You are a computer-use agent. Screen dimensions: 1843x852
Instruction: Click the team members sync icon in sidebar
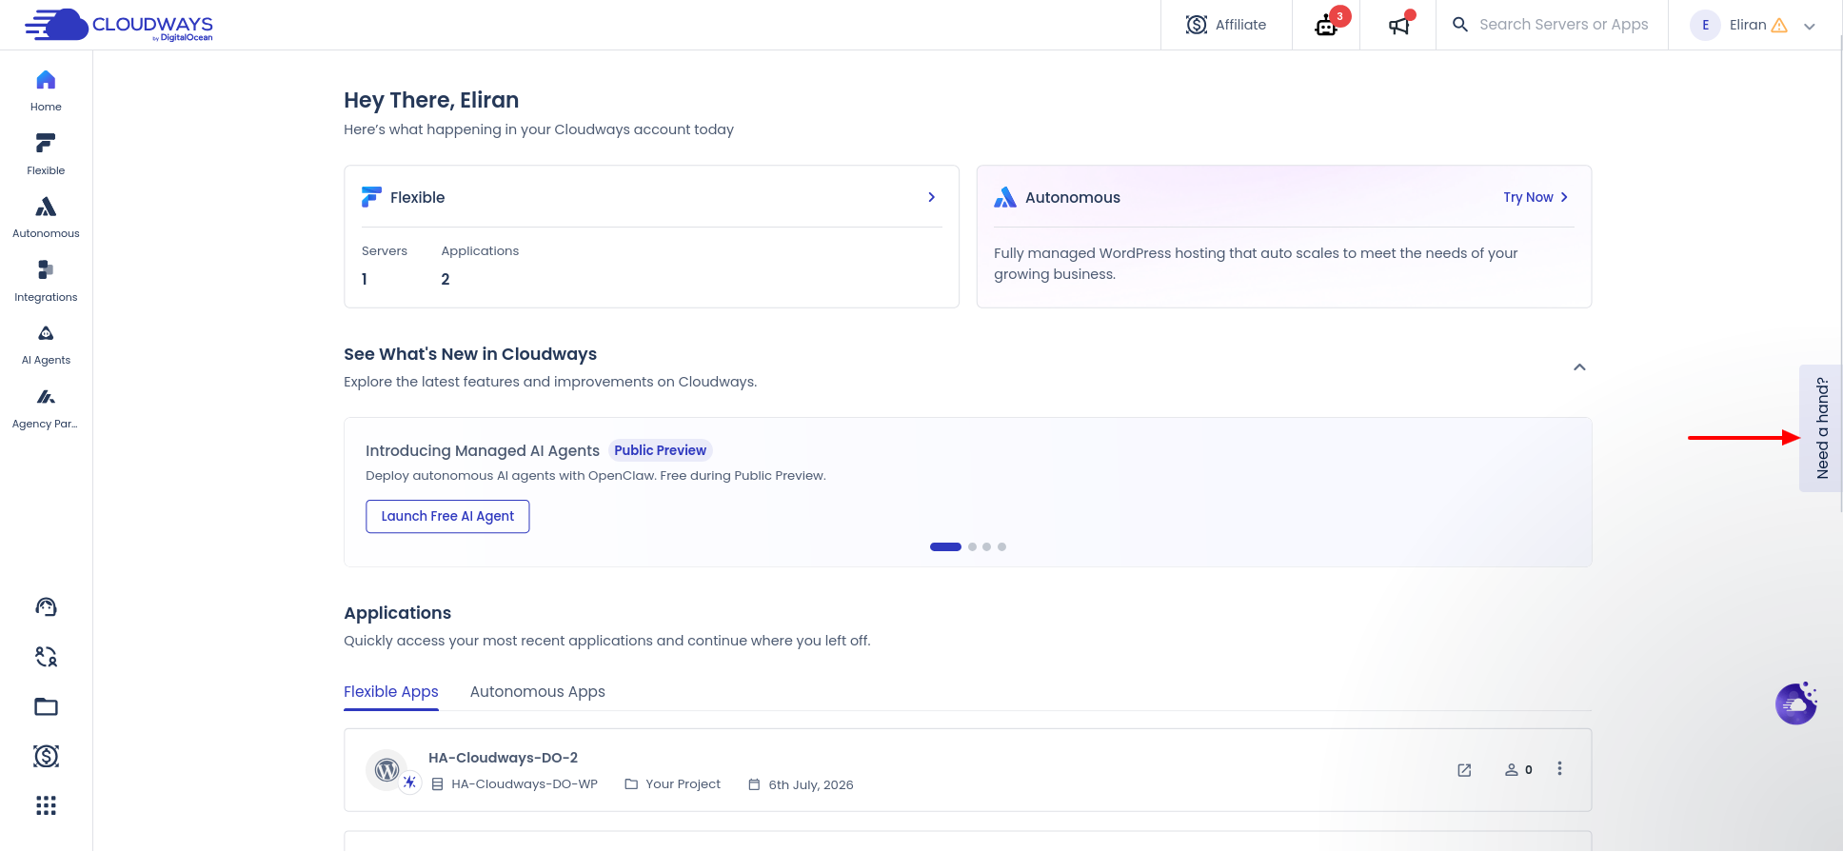(46, 657)
